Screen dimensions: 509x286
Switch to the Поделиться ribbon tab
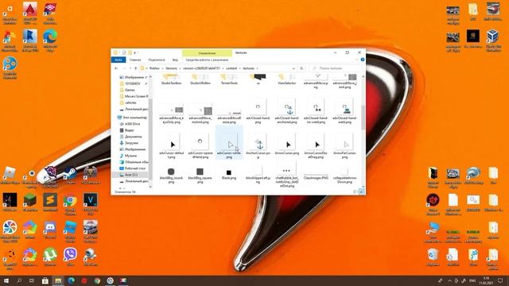pyautogui.click(x=157, y=60)
